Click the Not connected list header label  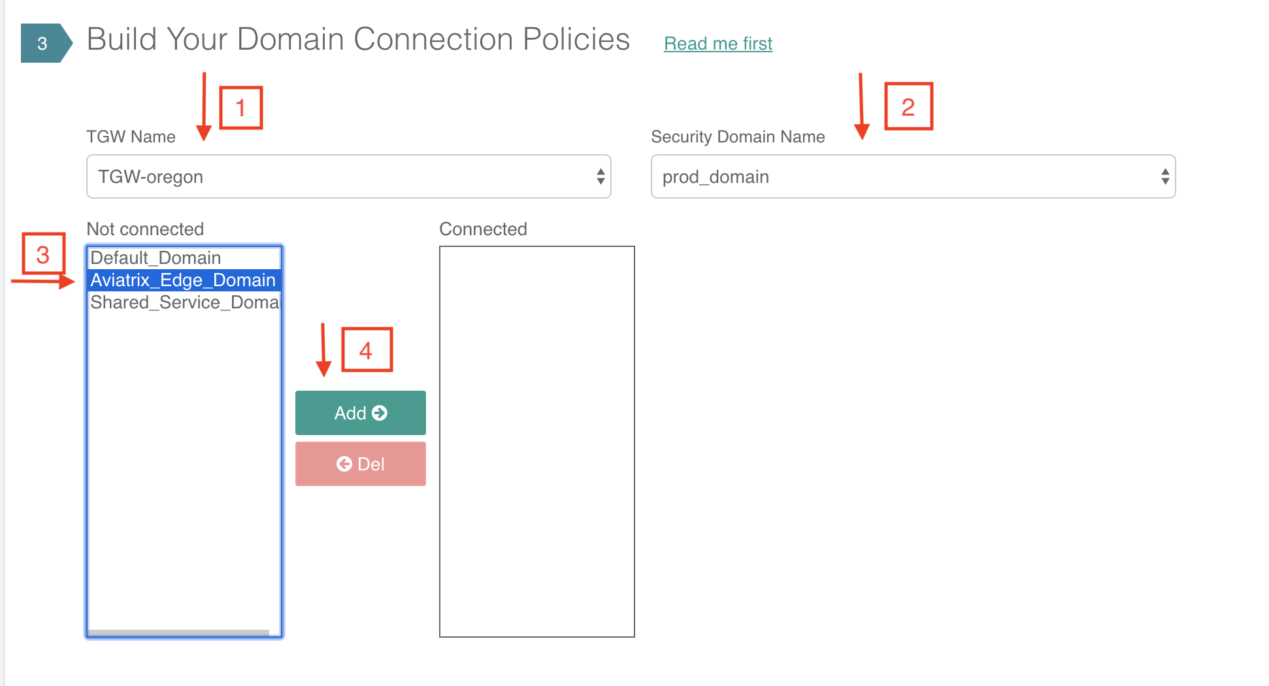click(x=144, y=229)
